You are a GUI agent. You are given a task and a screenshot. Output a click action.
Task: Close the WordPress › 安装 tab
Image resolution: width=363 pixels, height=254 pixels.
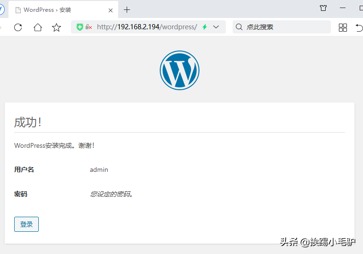click(111, 10)
